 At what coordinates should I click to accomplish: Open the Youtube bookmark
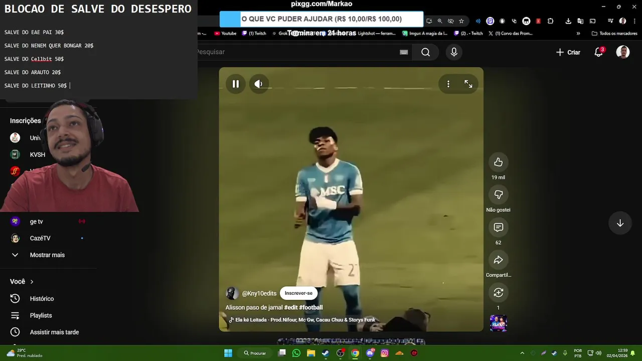225,34
